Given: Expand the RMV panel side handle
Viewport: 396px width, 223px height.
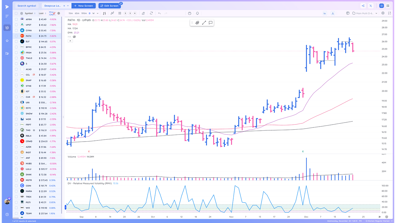Looking at the screenshot, I should coord(65,207).
